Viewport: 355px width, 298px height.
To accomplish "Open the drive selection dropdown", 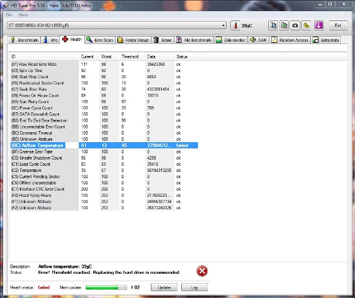I will 117,25.
